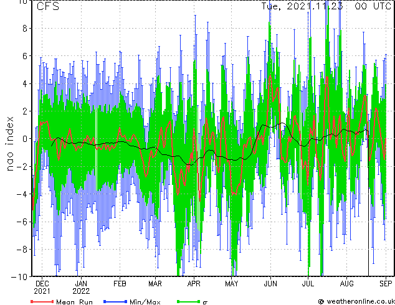The width and height of the screenshot is (395, 305).
Task: Click the y-axis value -4
Action: 22,194
